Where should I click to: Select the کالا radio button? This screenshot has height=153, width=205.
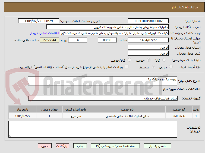coord(164,60)
